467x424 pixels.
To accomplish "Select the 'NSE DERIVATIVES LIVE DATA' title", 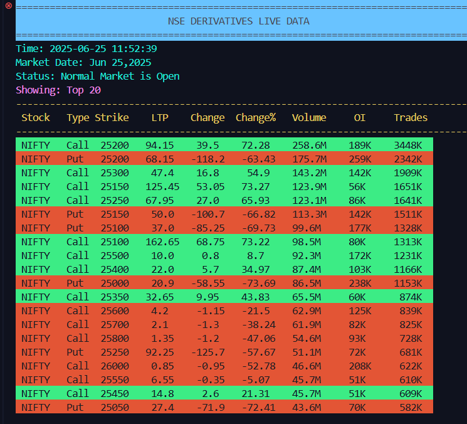I will tap(239, 21).
